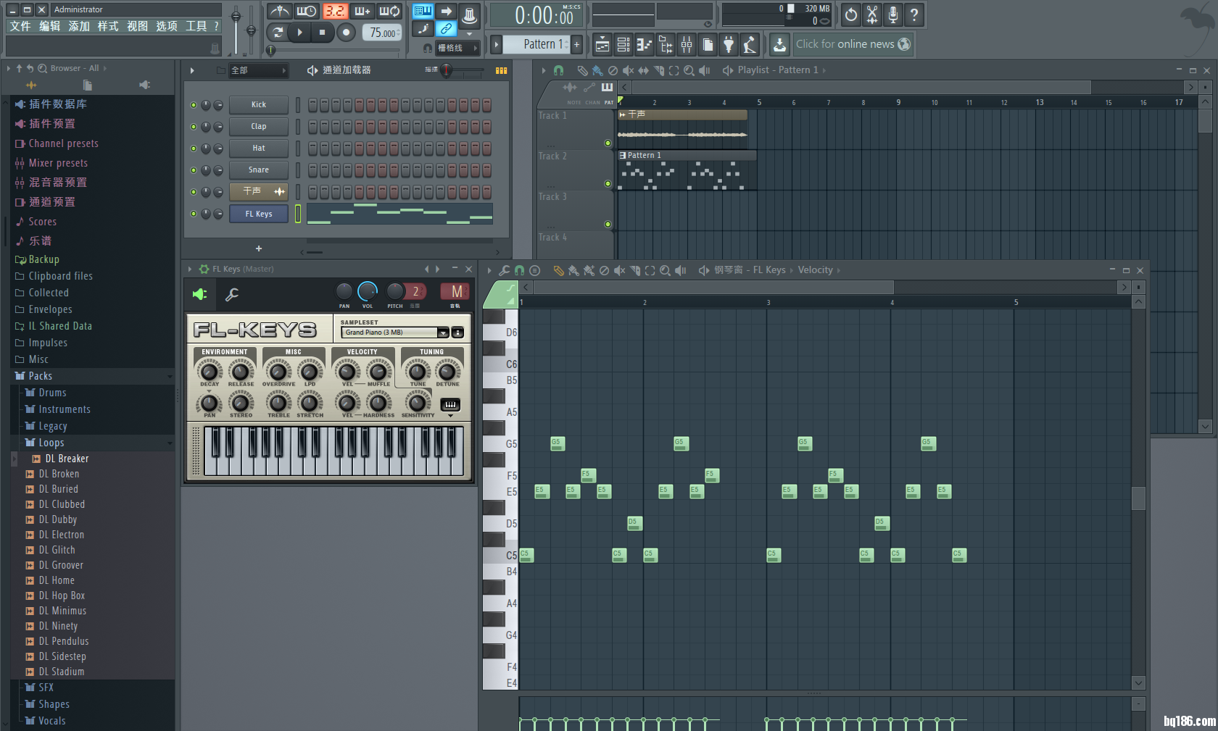The image size is (1218, 731).
Task: Mute Track 1 in the Playlist
Action: (608, 143)
